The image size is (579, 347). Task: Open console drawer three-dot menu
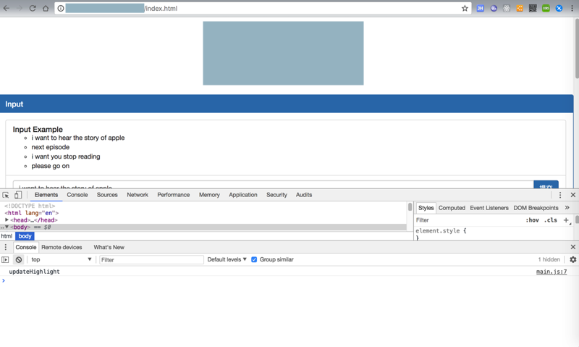pyautogui.click(x=6, y=247)
